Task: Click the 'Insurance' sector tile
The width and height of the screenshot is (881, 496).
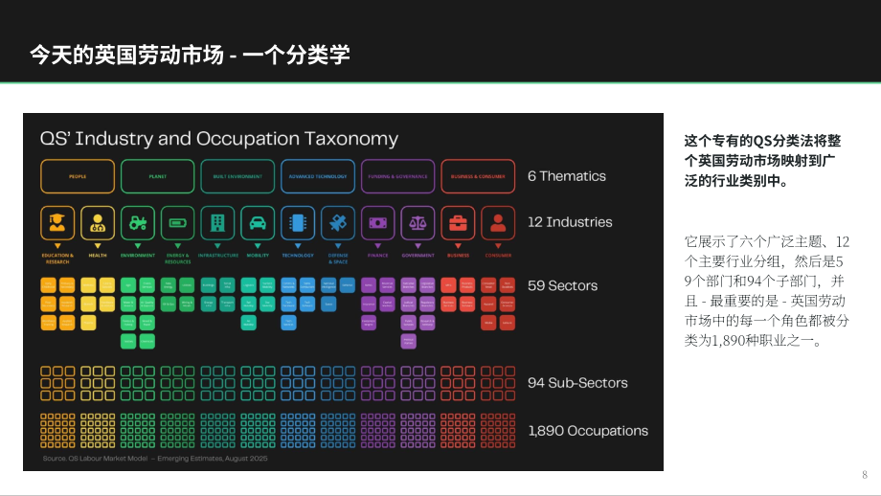Action: click(369, 304)
